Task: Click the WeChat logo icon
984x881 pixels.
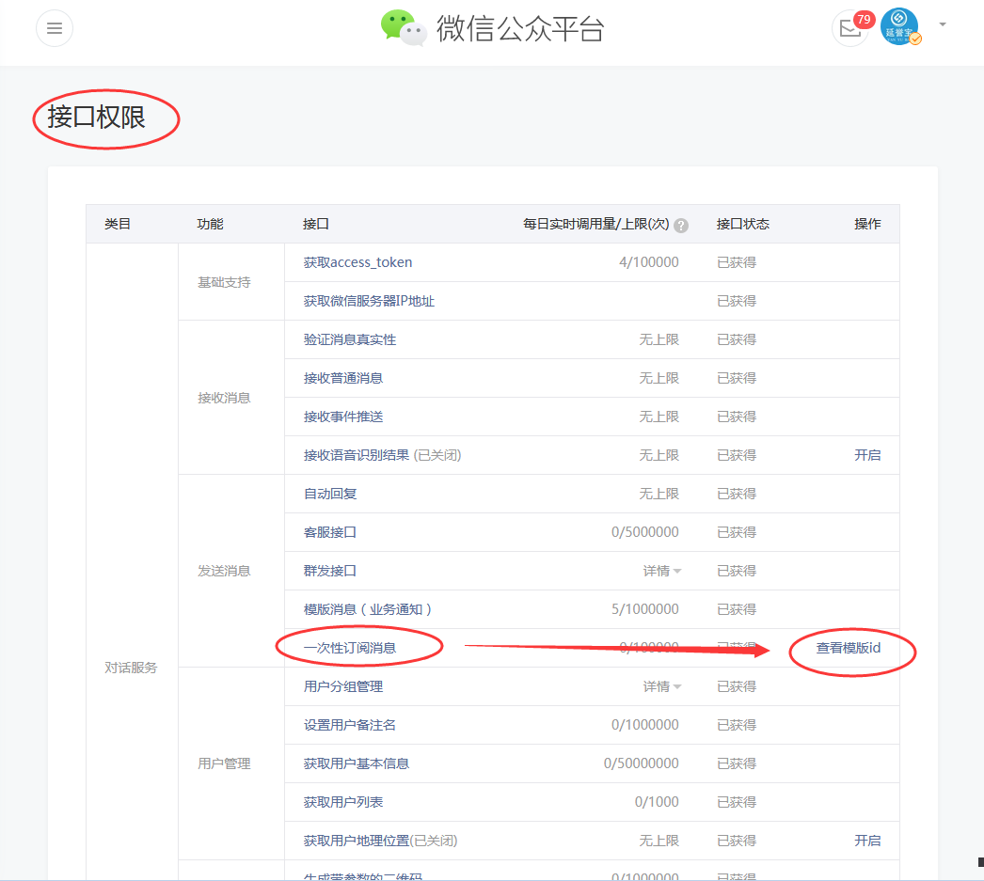Action: [404, 28]
